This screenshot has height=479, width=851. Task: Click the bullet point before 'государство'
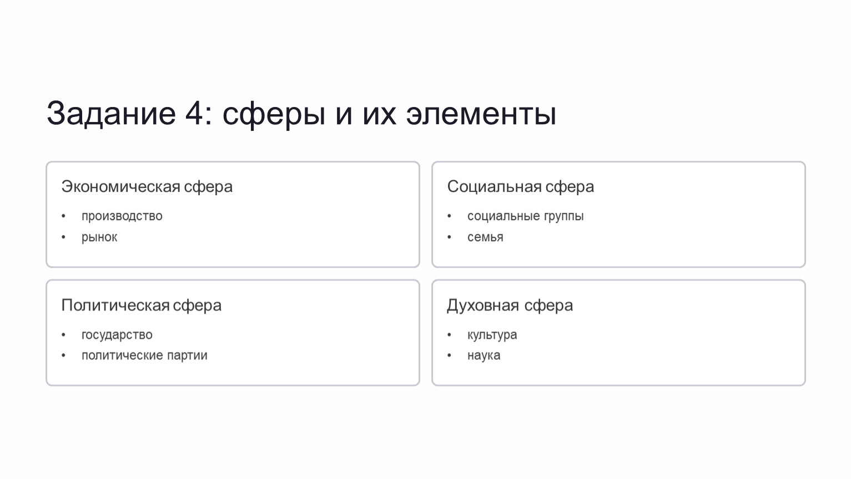coord(64,335)
